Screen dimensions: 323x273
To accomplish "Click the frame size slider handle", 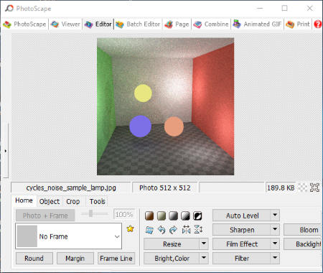I will (x=90, y=213).
